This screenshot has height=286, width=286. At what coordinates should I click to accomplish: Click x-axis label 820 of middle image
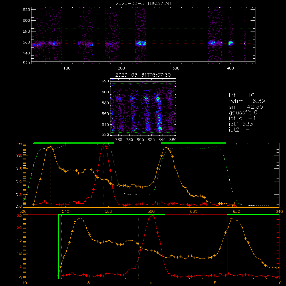tap(151, 140)
